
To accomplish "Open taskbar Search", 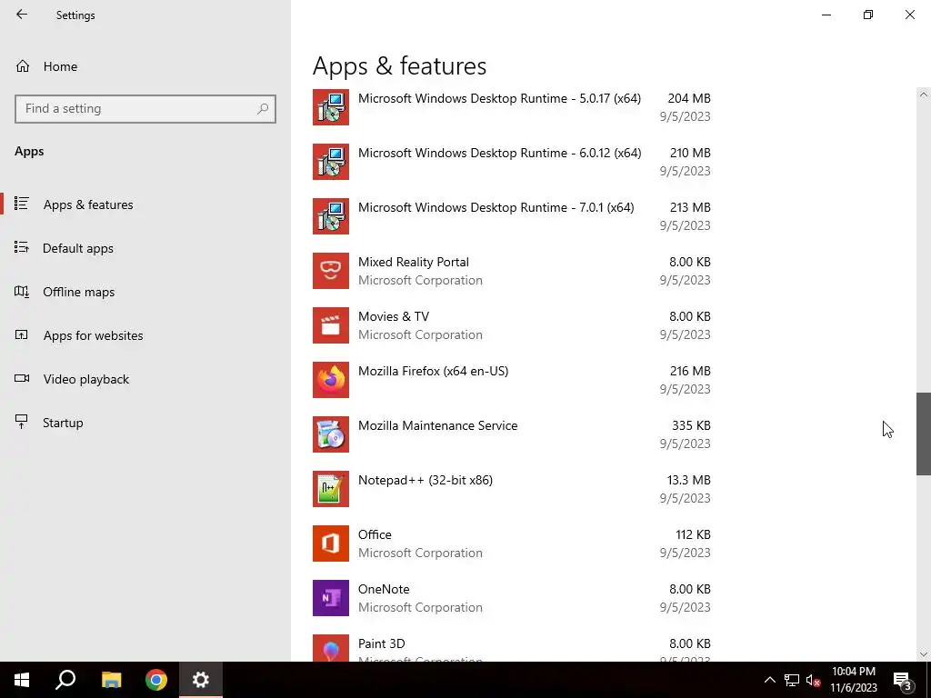I will [65, 680].
